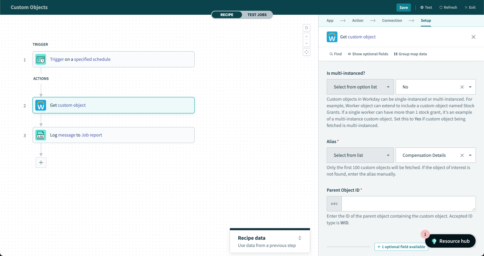Toggle Group map data
The width and height of the screenshot is (484, 256).
pos(410,54)
